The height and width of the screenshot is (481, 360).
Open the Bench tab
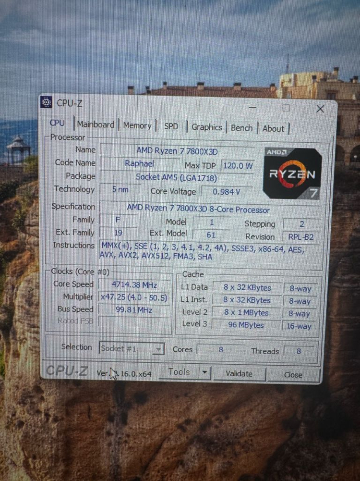pyautogui.click(x=241, y=128)
